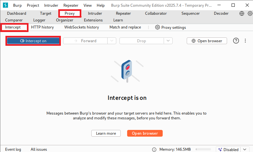The image size is (253, 152).
Task: Toggle the Intercept on switch off
Action: tap(33, 41)
